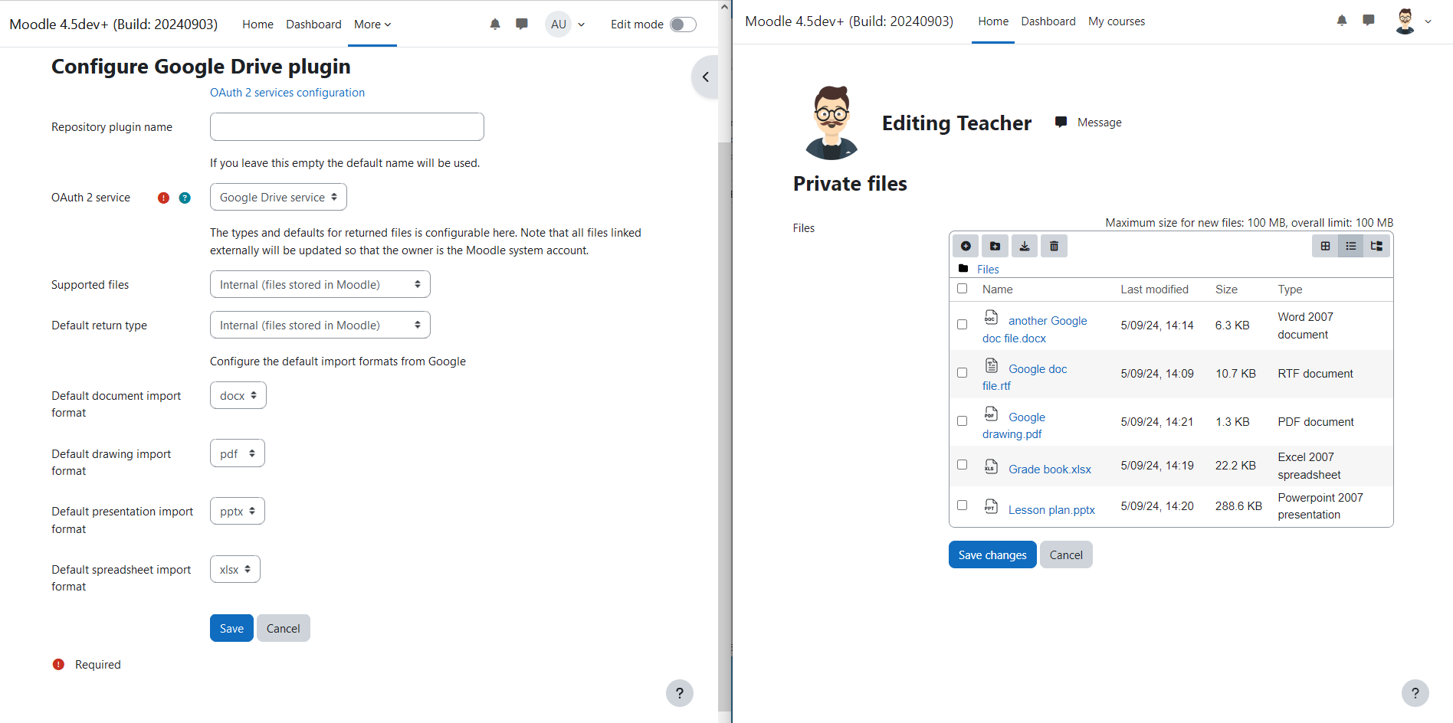Expand user menu chevron in left window
Viewport: 1453px width, 723px height.
tap(582, 25)
